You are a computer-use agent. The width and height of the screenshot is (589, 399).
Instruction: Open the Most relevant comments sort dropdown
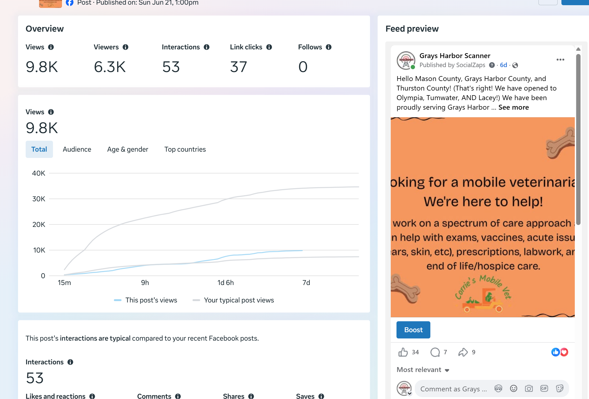(x=423, y=370)
